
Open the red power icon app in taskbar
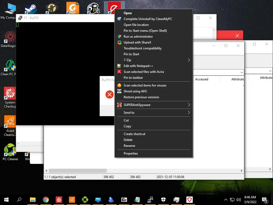point(59,200)
